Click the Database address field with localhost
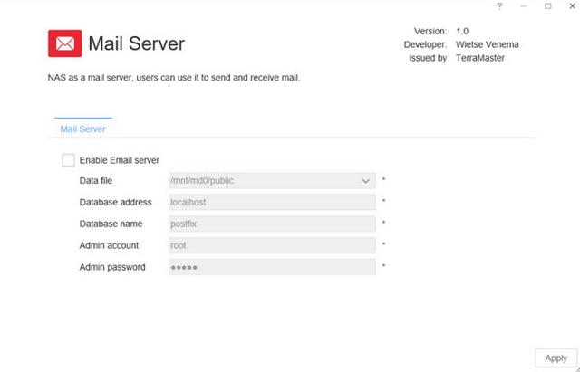This screenshot has height=372, width=580. [272, 202]
